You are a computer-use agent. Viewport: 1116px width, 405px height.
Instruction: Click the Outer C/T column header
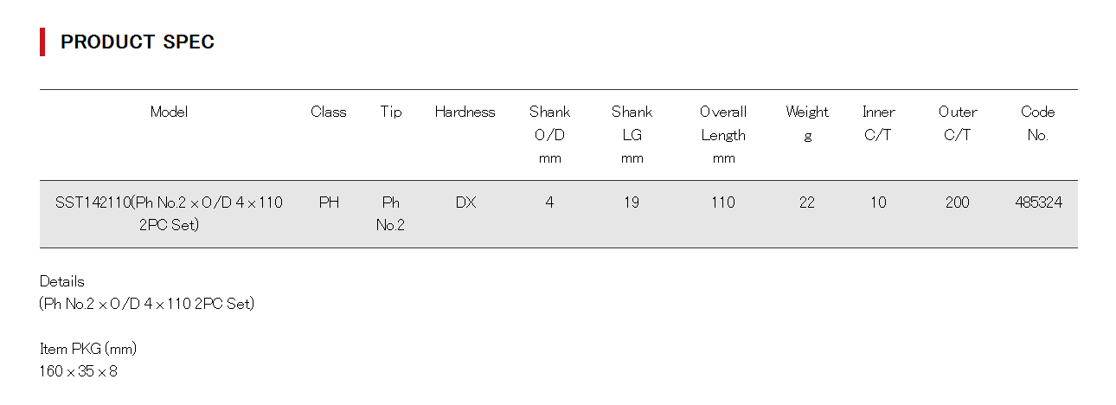958,123
